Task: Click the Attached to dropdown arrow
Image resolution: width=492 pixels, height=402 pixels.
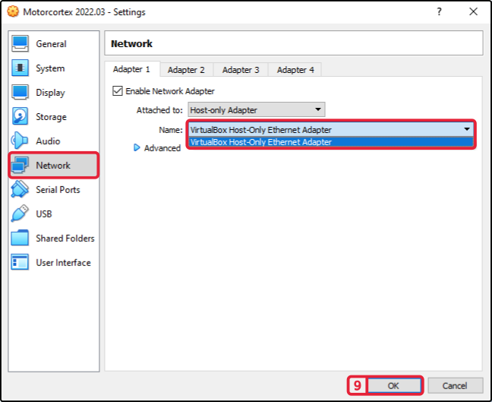Action: click(318, 109)
